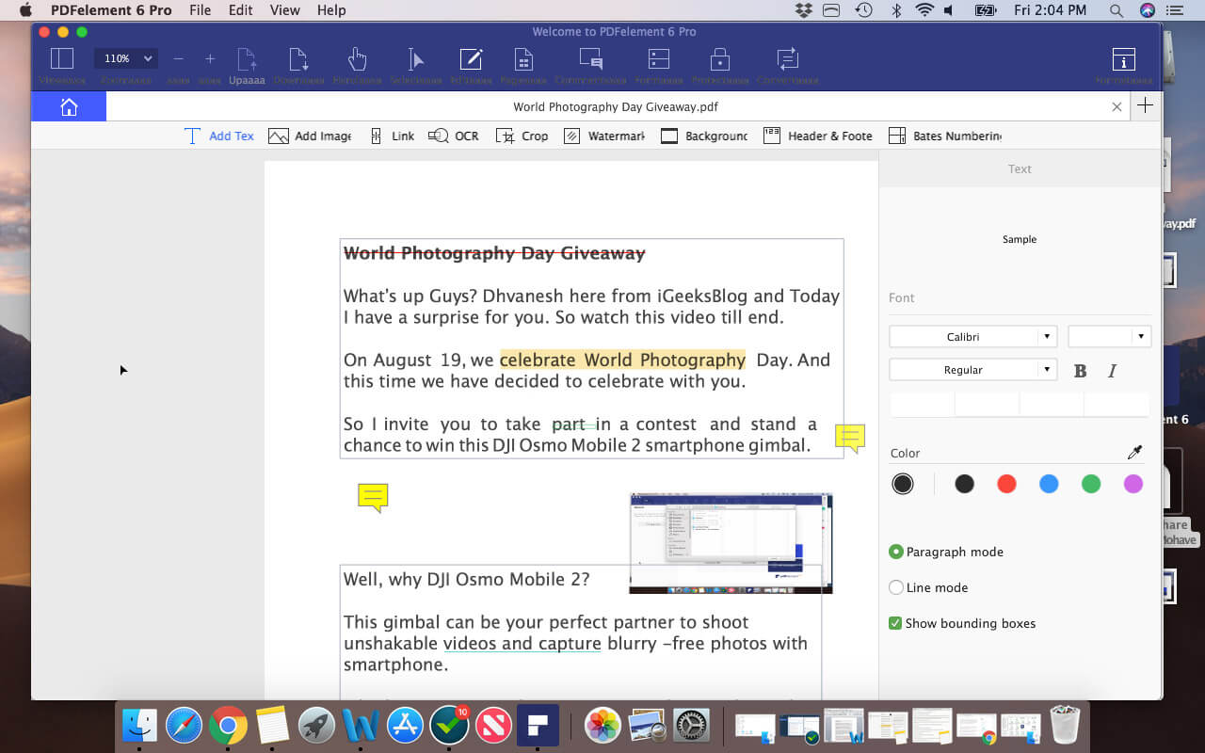The height and width of the screenshot is (753, 1205).
Task: Select the current black outlined color swatch
Action: 903,484
